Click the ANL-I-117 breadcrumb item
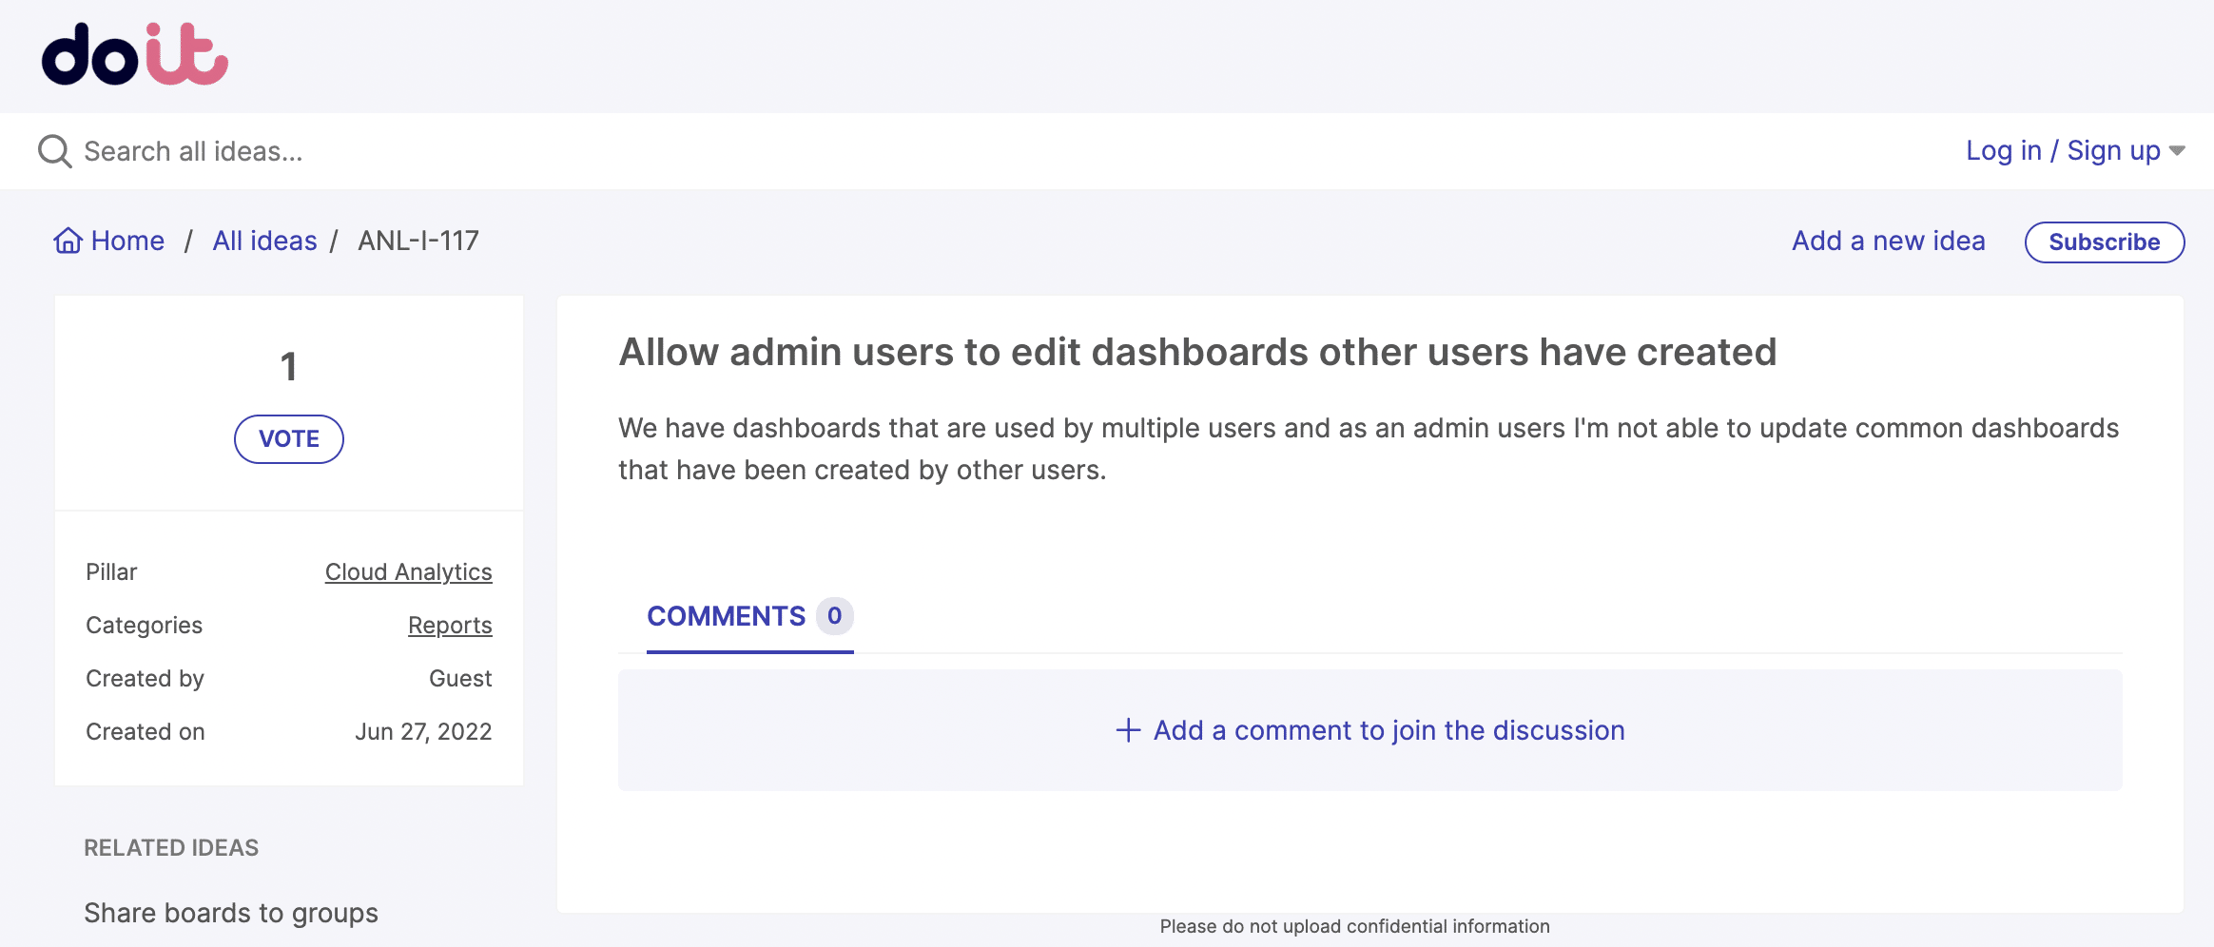 [x=418, y=242]
